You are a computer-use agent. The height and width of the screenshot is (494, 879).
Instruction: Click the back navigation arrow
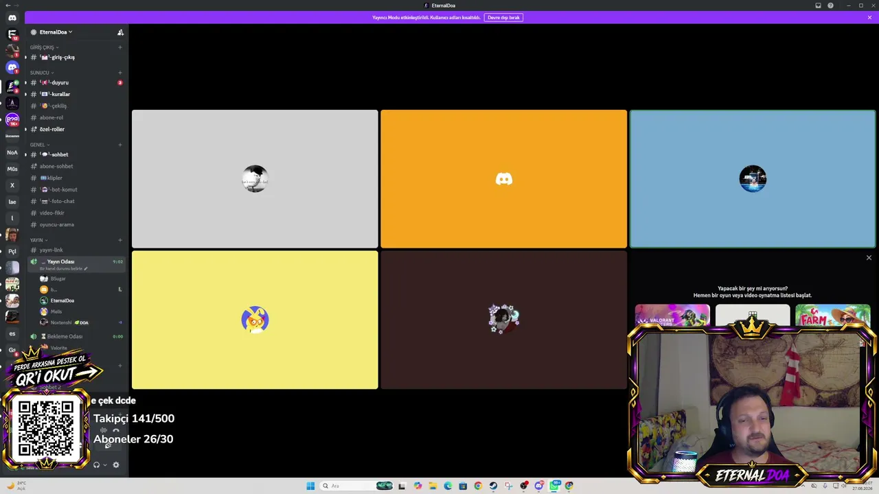pos(8,5)
